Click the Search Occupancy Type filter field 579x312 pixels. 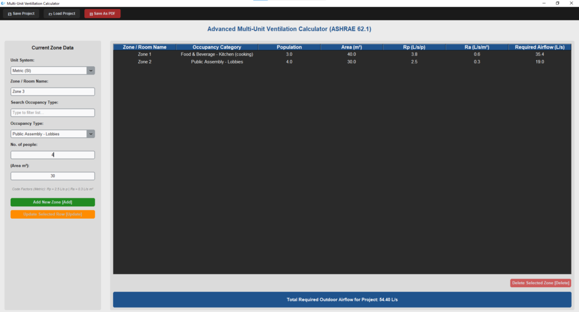click(x=53, y=112)
